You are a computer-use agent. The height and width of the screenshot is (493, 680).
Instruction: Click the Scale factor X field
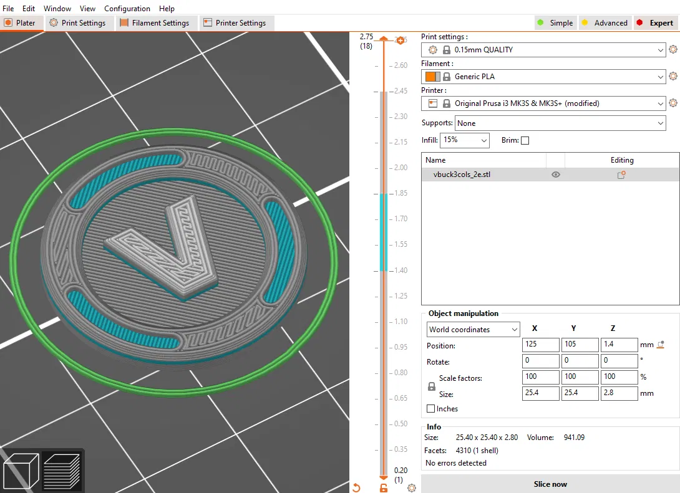click(x=541, y=377)
